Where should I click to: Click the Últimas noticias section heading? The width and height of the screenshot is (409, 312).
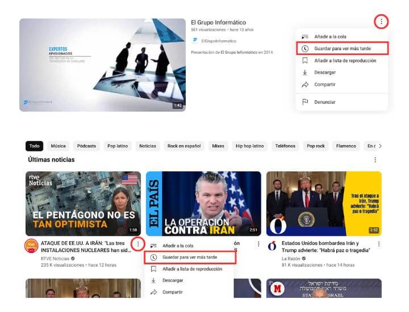tap(51, 159)
